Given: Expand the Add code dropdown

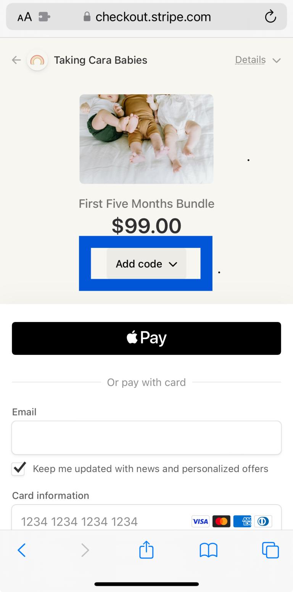Looking at the screenshot, I should [146, 264].
